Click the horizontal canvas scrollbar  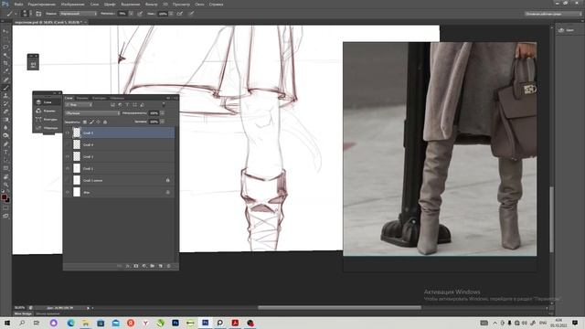(339, 308)
